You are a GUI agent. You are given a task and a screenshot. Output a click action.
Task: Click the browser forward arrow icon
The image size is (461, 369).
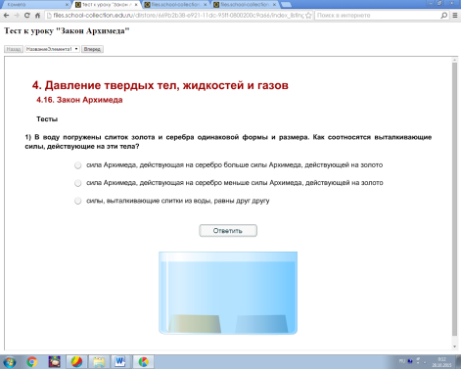coord(17,16)
